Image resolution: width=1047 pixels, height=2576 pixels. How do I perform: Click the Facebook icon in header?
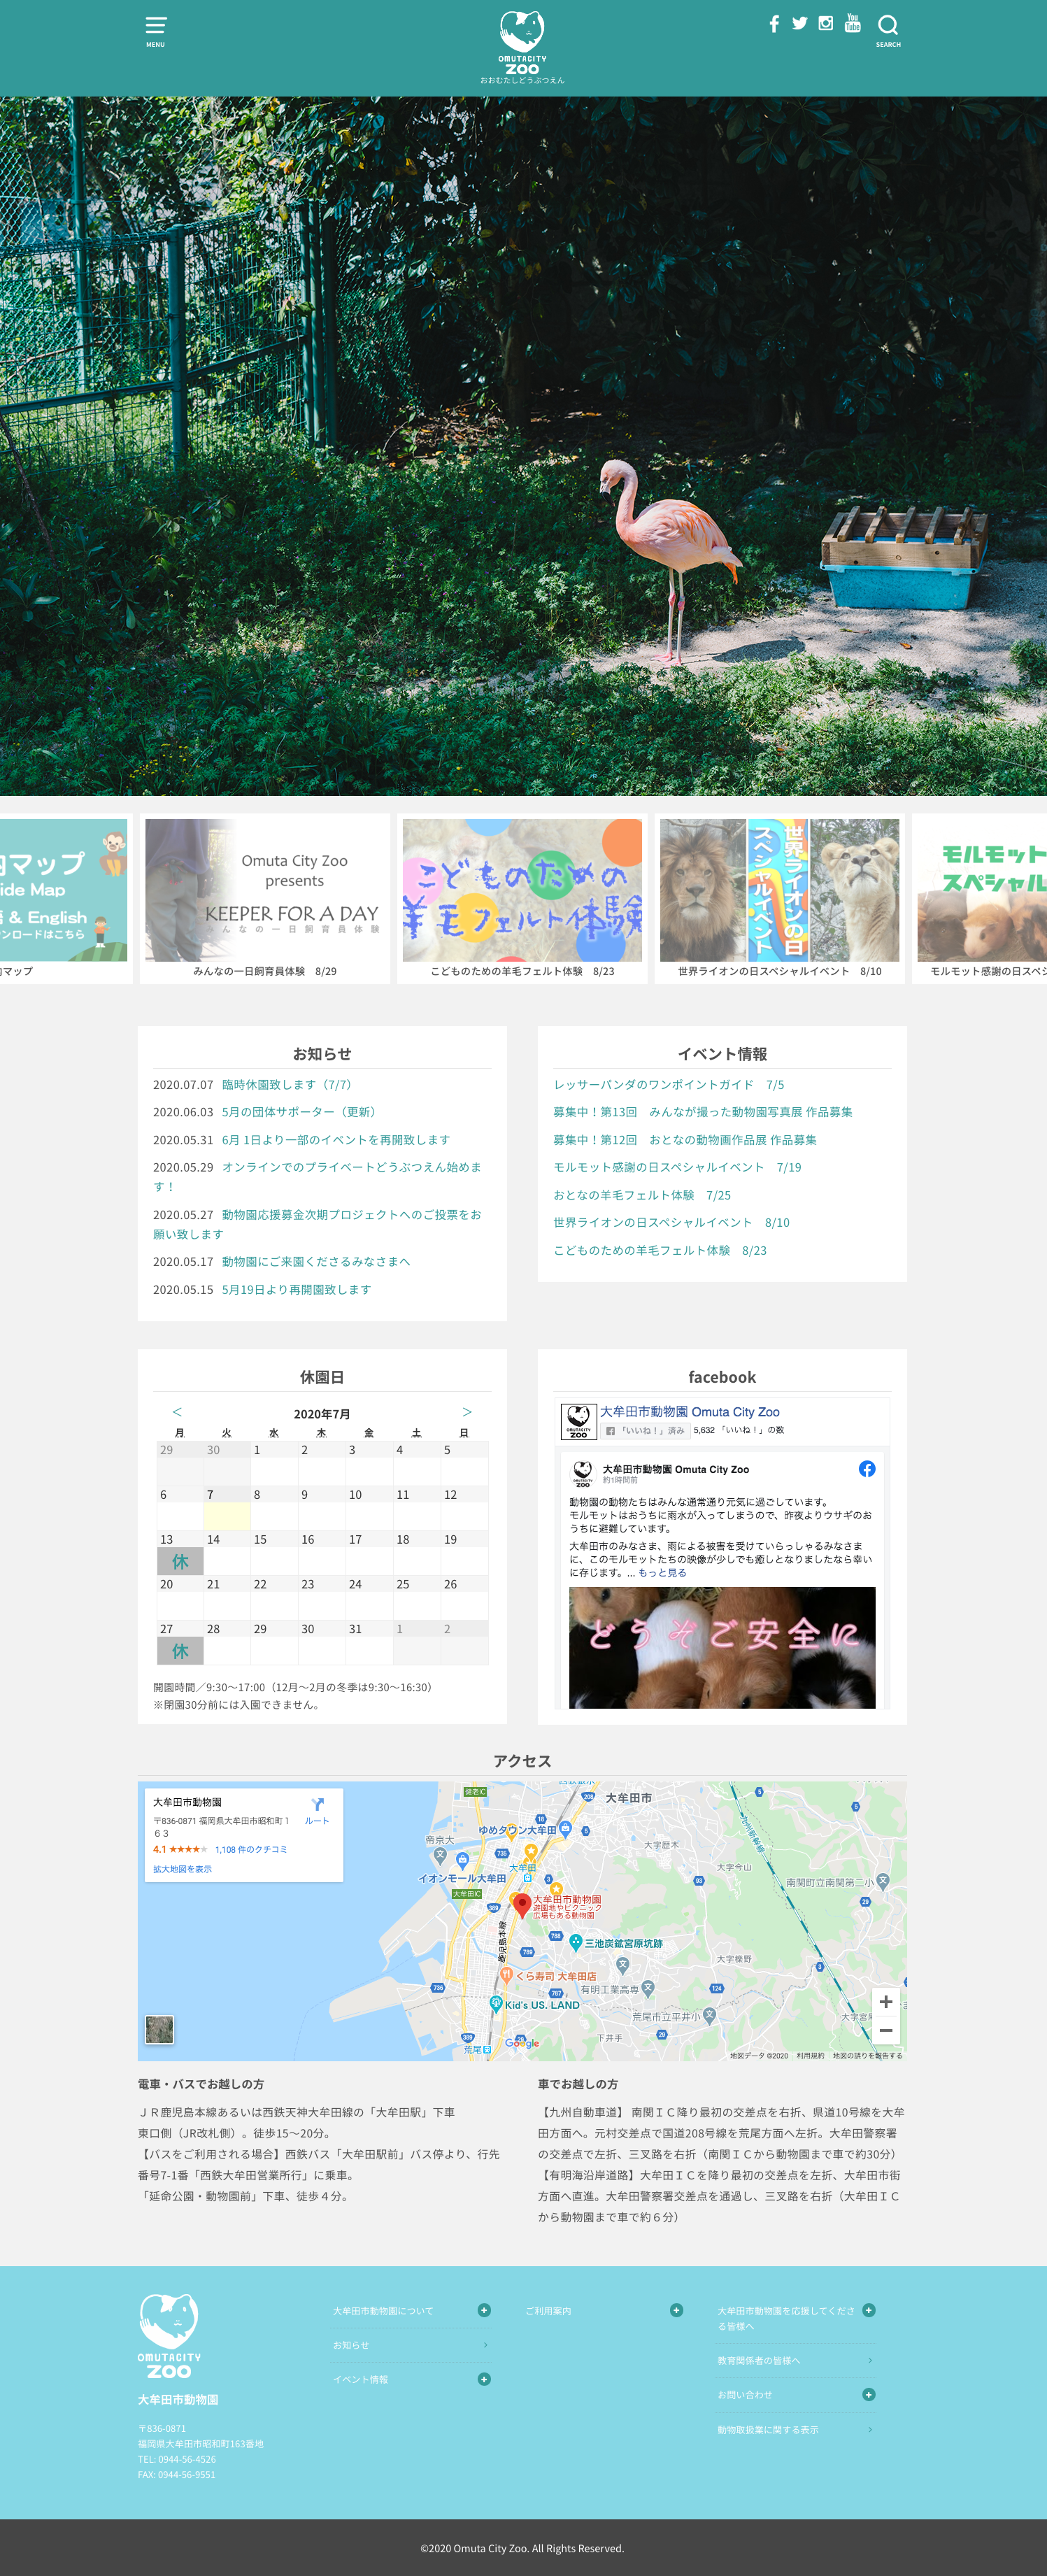(x=774, y=24)
